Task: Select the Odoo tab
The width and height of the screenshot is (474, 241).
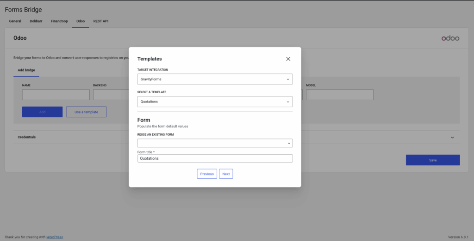Action: 81,21
